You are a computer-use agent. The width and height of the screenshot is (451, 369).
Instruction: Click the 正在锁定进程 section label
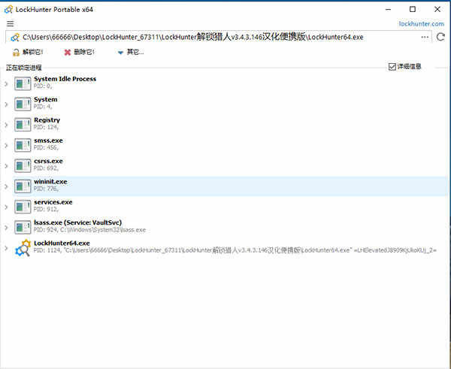24,68
